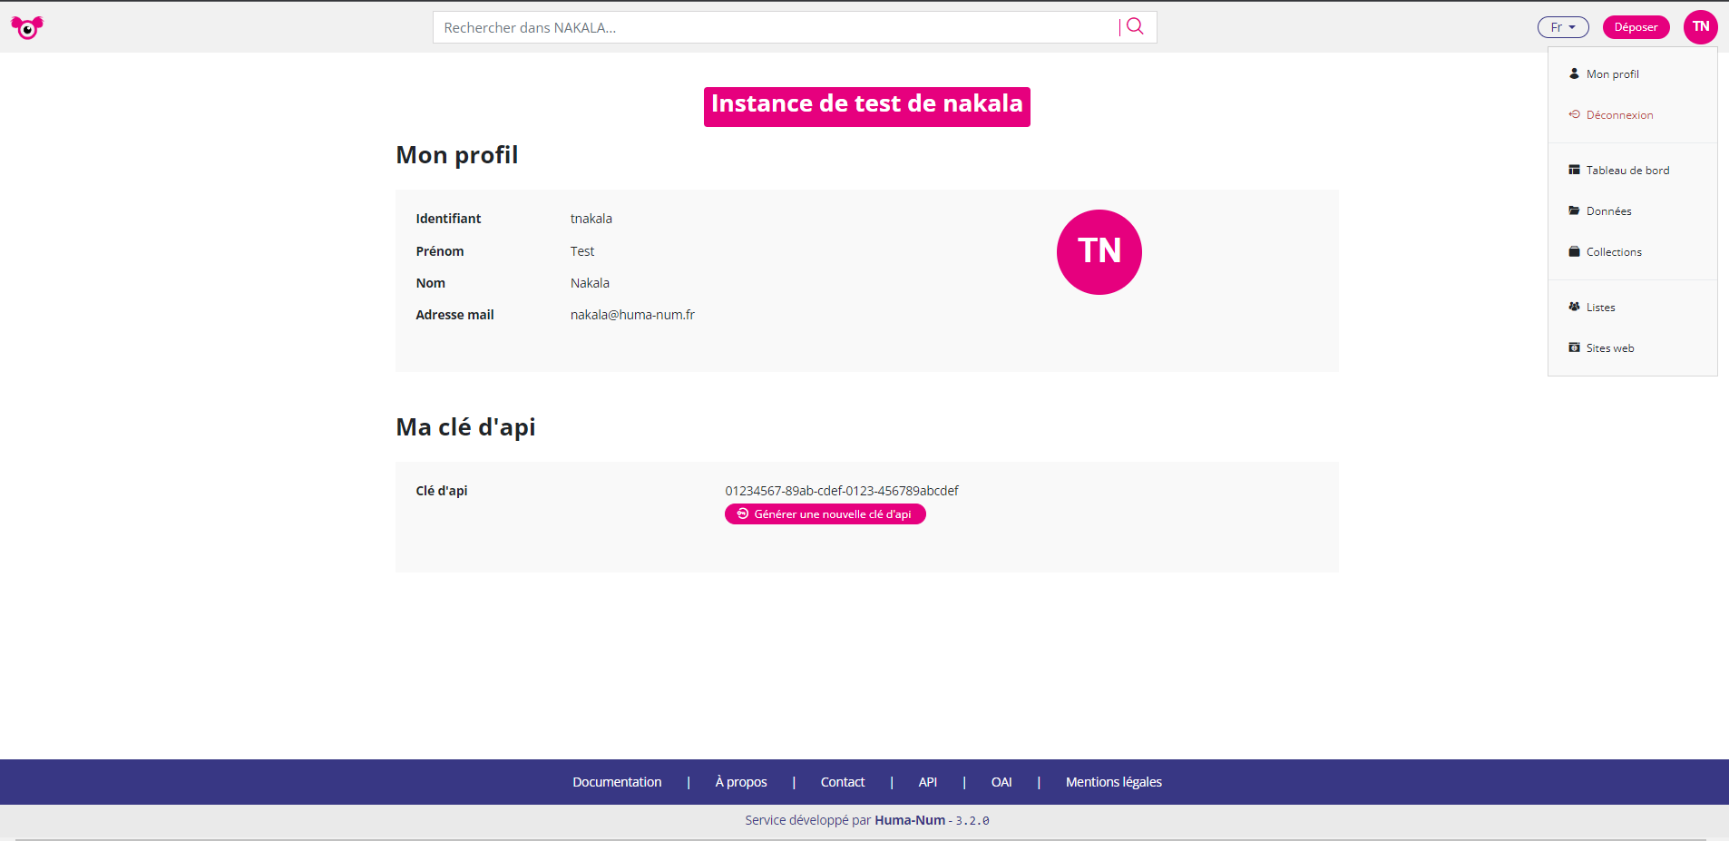Open the TN user avatar menu
The image size is (1729, 841).
pyautogui.click(x=1700, y=27)
